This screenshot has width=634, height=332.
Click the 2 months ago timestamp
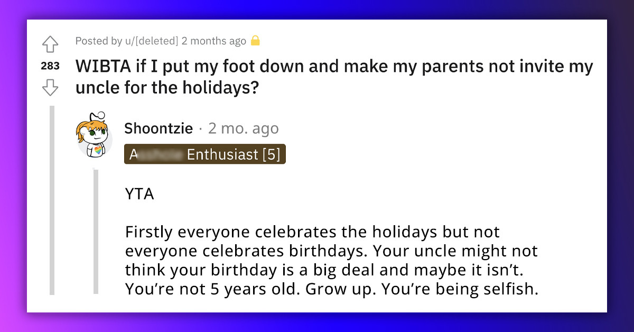coord(214,41)
